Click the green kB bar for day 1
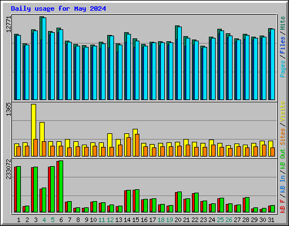 [19, 189]
